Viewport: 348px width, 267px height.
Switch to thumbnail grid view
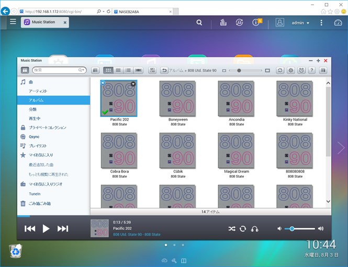[x=108, y=70]
